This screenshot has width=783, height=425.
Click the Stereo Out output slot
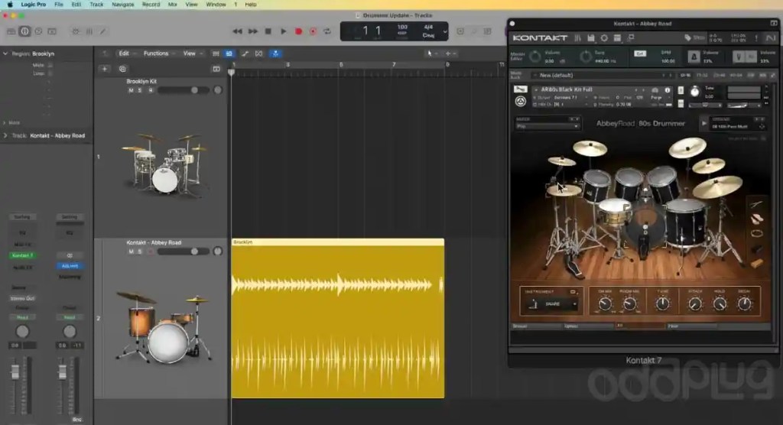(22, 298)
